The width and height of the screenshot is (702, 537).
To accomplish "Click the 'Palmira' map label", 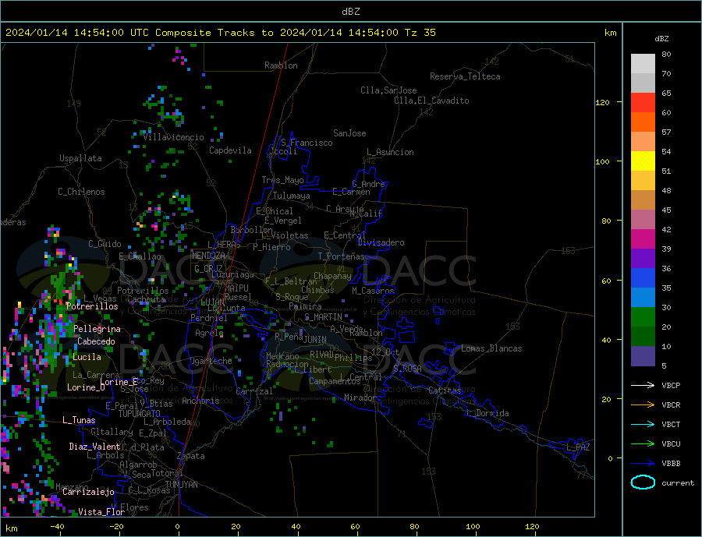I will pos(305,306).
